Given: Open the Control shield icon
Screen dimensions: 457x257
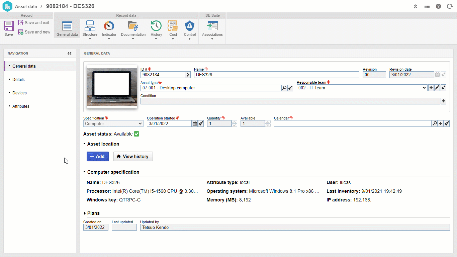Looking at the screenshot, I should [190, 26].
